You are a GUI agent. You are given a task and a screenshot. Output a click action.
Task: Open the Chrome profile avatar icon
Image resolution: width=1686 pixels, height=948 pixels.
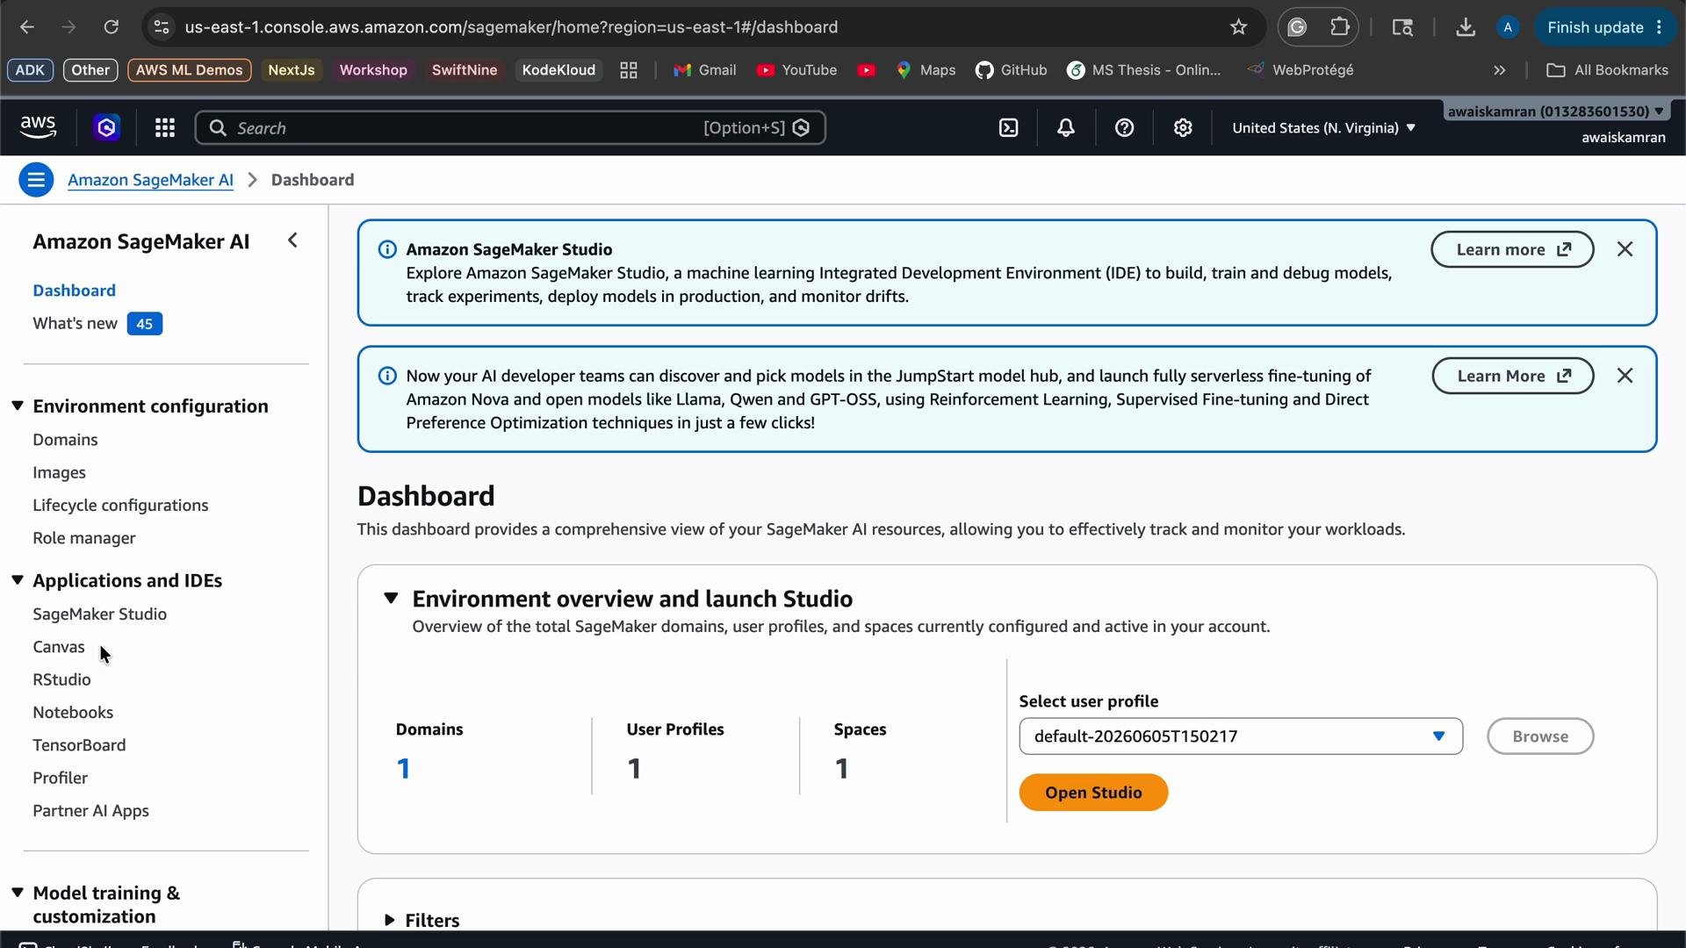[x=1508, y=27]
